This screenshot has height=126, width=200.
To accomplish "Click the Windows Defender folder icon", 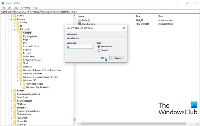I will [x=21, y=73].
